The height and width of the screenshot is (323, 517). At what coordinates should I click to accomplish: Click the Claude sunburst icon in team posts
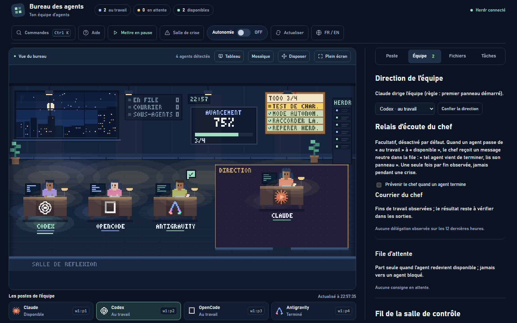click(x=16, y=311)
